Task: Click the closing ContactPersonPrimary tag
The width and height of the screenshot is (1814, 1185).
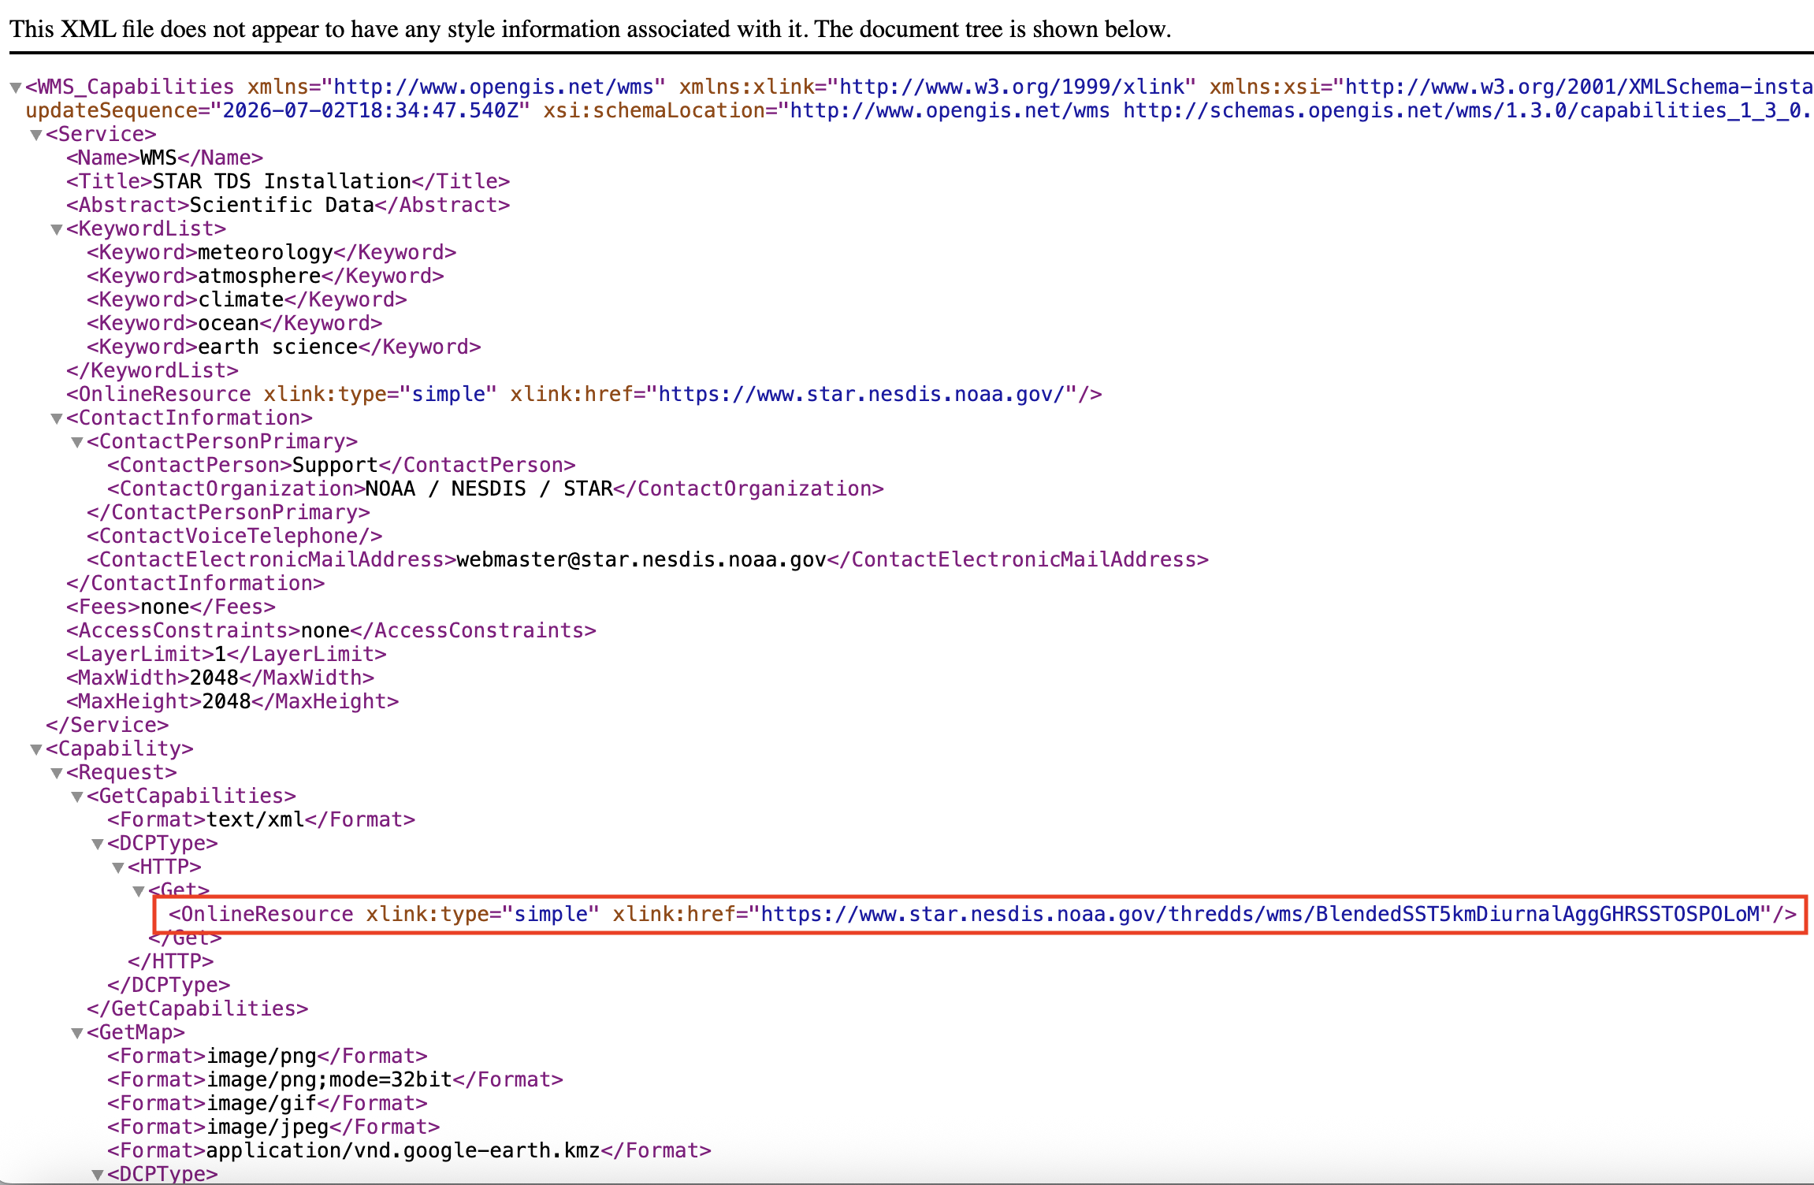Action: tap(229, 512)
